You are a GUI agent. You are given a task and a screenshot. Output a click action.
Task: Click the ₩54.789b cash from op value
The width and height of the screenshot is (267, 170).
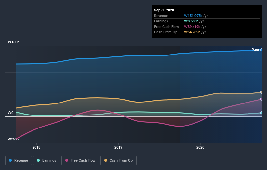coord(192,32)
